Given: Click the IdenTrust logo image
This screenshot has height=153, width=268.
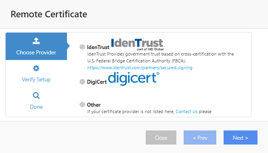Looking at the screenshot, I should 138,44.
